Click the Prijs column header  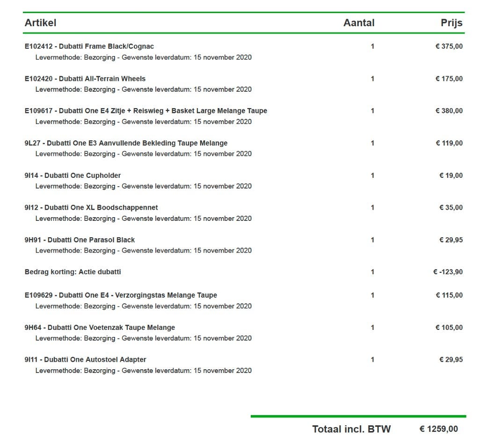pos(451,22)
